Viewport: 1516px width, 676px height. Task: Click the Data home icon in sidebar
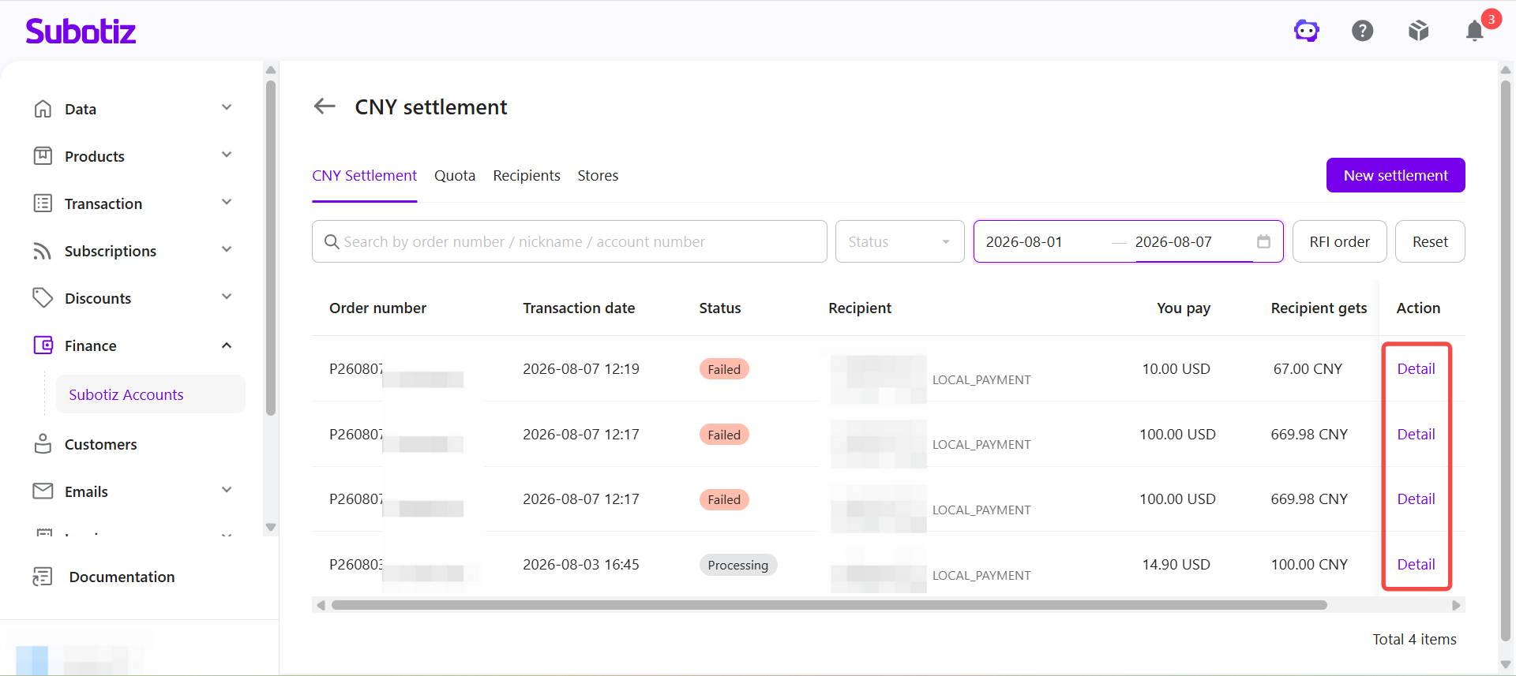(x=43, y=109)
